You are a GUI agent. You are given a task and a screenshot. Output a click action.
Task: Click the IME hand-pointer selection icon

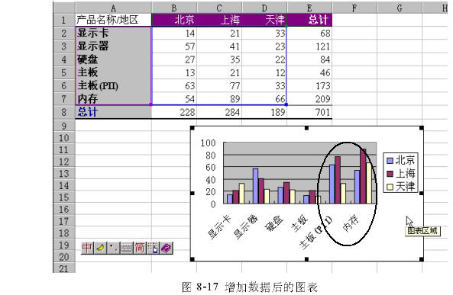coord(153,248)
